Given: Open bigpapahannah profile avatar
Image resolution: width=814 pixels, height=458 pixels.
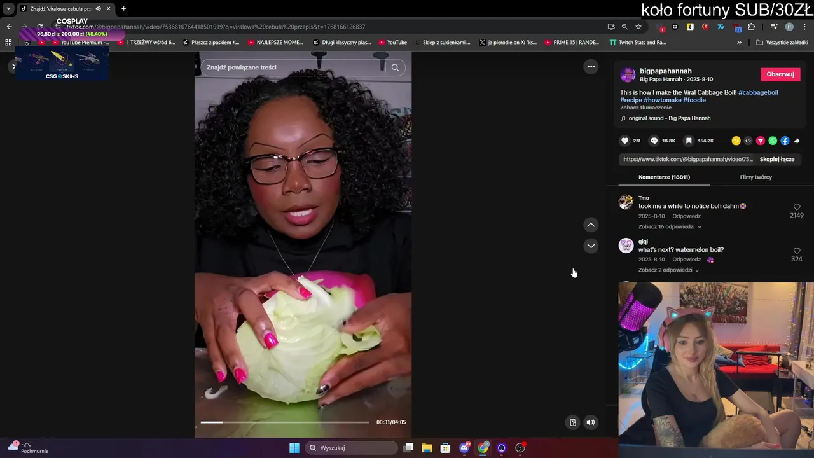Looking at the screenshot, I should [x=628, y=74].
